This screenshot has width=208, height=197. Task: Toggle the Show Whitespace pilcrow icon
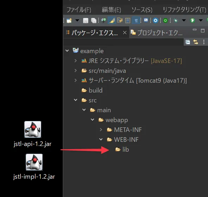click(x=136, y=20)
